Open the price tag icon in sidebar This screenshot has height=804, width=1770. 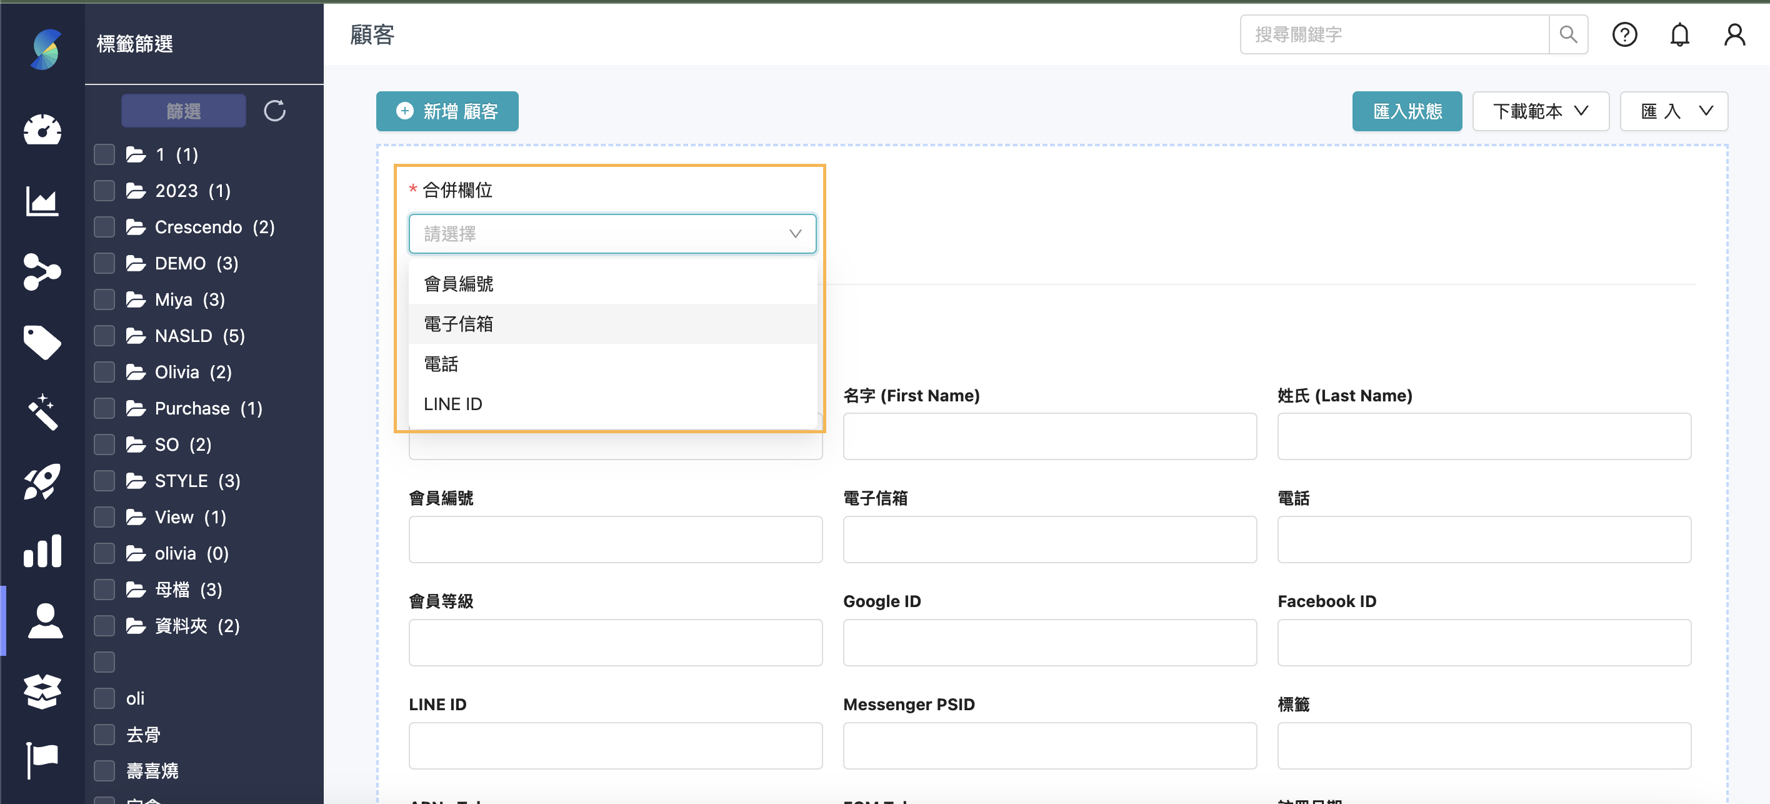(42, 341)
